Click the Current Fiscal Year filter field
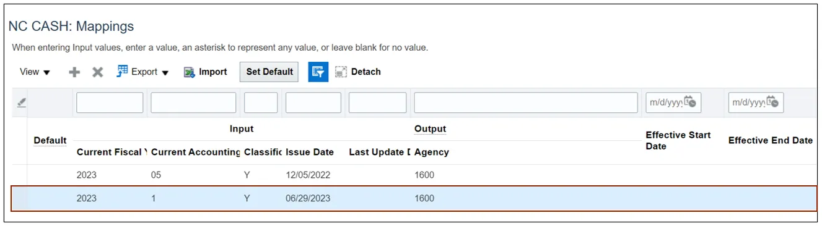This screenshot has width=822, height=226. [110, 103]
